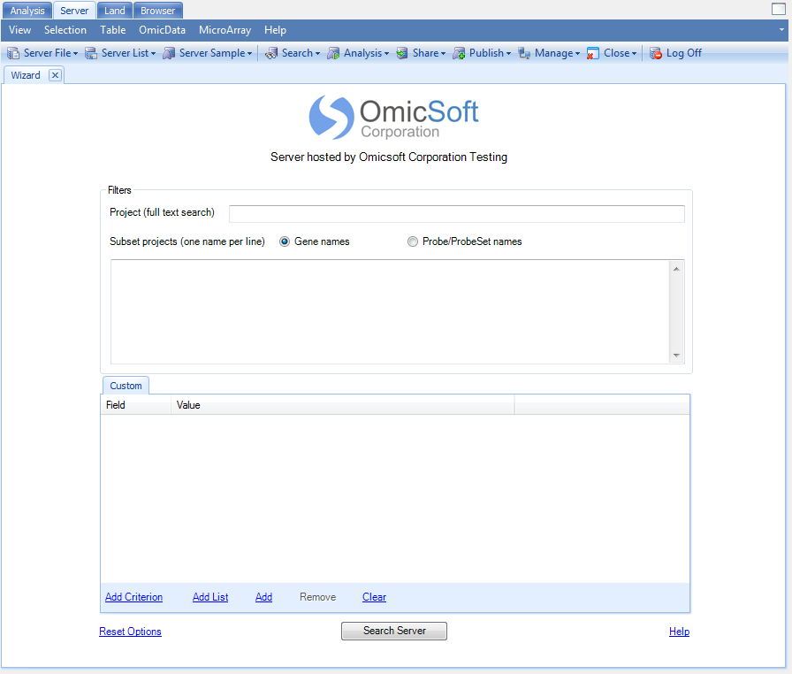The width and height of the screenshot is (792, 674).
Task: Open the OmicData menu
Action: coord(162,30)
